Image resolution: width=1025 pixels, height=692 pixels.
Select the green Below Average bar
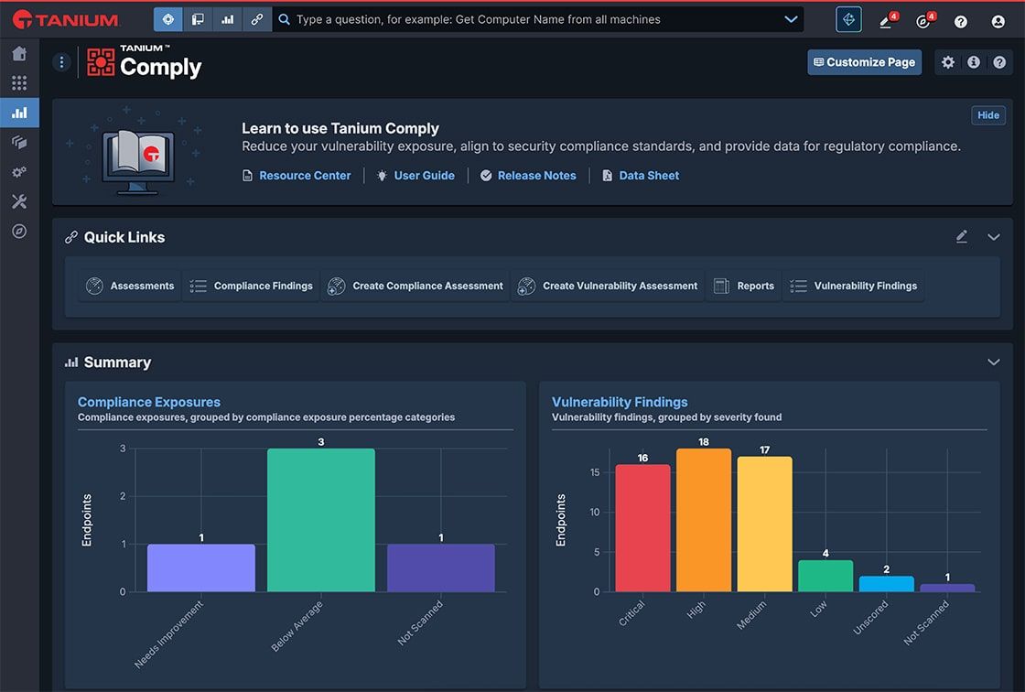click(x=321, y=520)
